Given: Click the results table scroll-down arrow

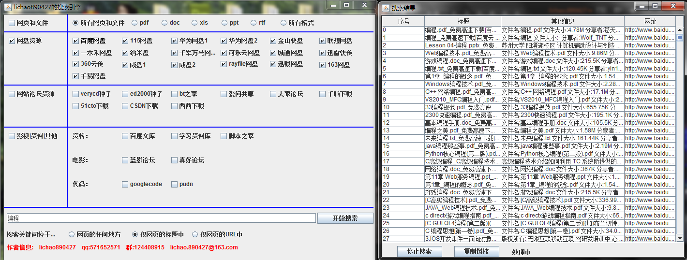Looking at the screenshot, I should tap(679, 238).
